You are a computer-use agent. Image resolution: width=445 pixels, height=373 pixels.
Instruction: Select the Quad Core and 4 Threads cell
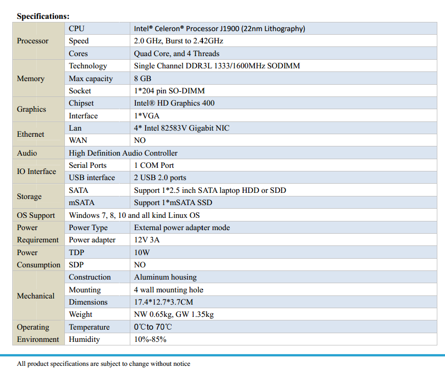pyautogui.click(x=176, y=54)
